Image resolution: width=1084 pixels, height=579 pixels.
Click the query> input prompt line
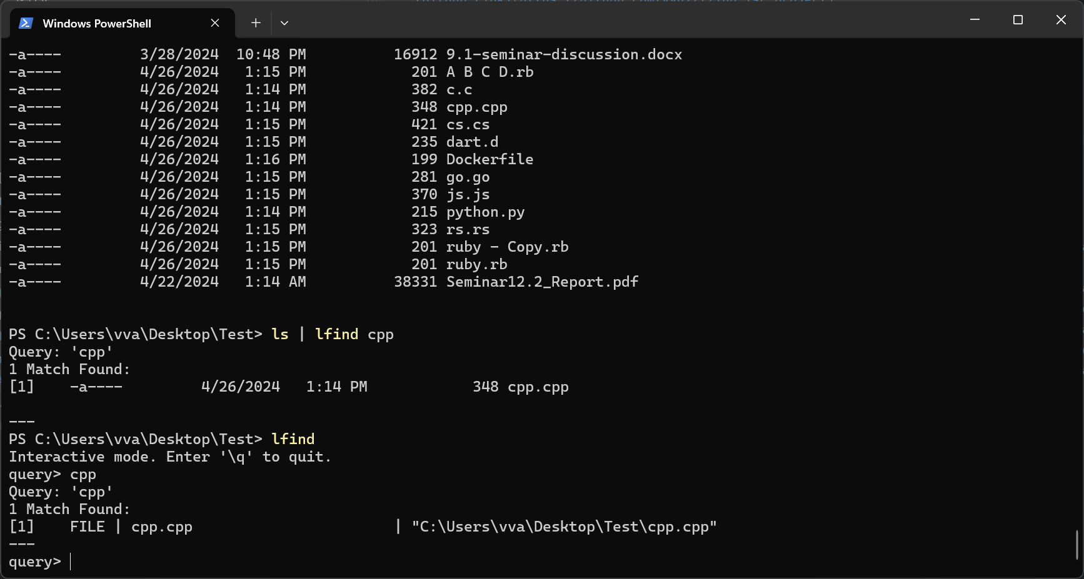[34, 562]
